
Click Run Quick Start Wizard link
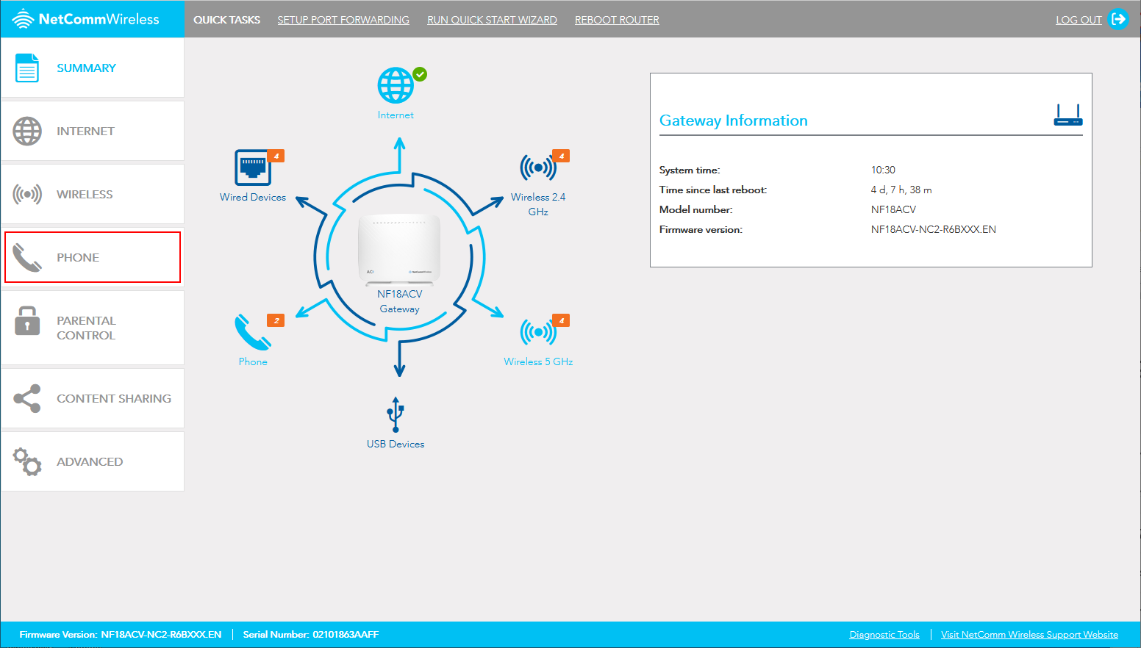pyautogui.click(x=492, y=20)
